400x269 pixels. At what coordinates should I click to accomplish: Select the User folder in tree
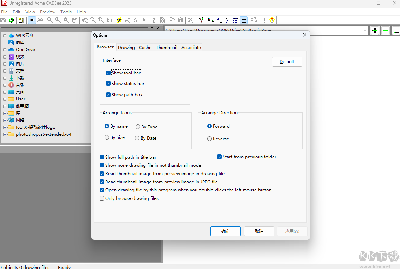click(20, 99)
